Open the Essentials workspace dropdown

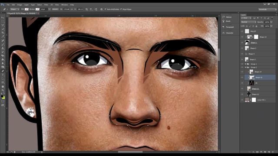pos(267,10)
